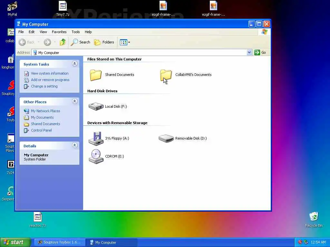Collapse the Other Places panel
The width and height of the screenshot is (330, 247).
74,101
